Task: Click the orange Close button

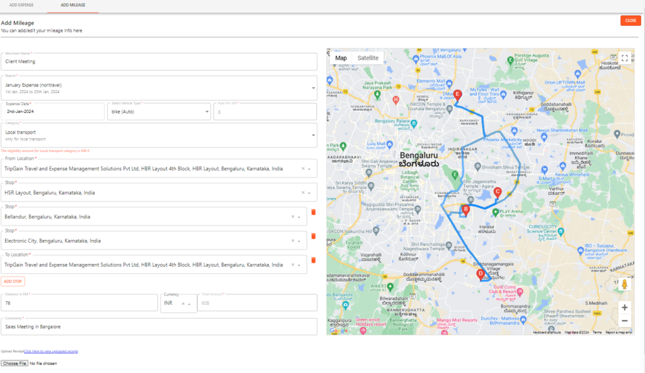Action: 631,20
